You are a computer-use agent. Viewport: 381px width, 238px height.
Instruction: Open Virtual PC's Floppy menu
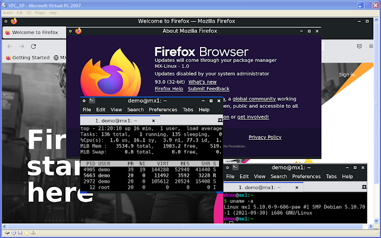pyautogui.click(x=40, y=13)
